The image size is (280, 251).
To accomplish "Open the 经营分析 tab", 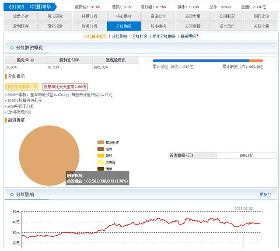I will coord(89,17).
